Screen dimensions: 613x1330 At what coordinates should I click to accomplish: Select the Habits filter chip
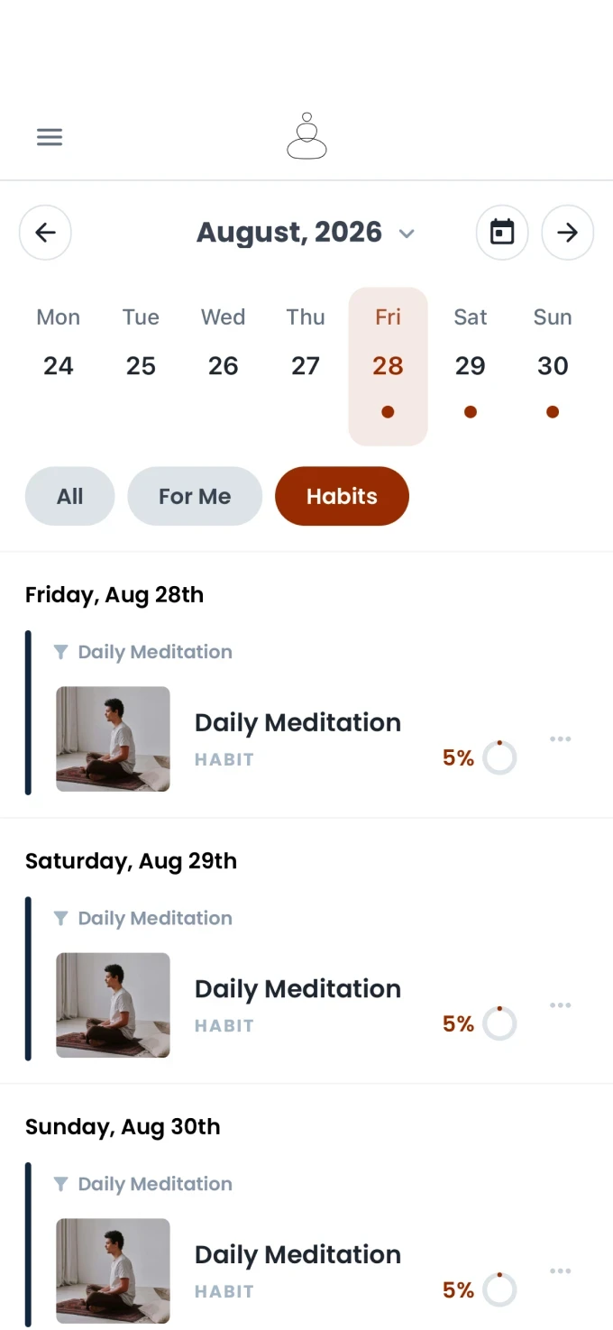click(x=342, y=496)
